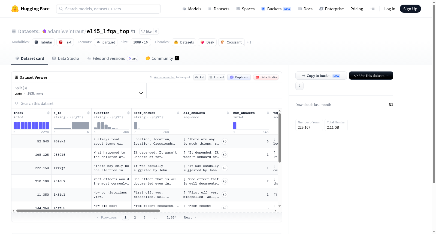Expand JSON for 'It was casually' all_answers cell
The height and width of the screenshot is (234, 436).
(x=225, y=168)
